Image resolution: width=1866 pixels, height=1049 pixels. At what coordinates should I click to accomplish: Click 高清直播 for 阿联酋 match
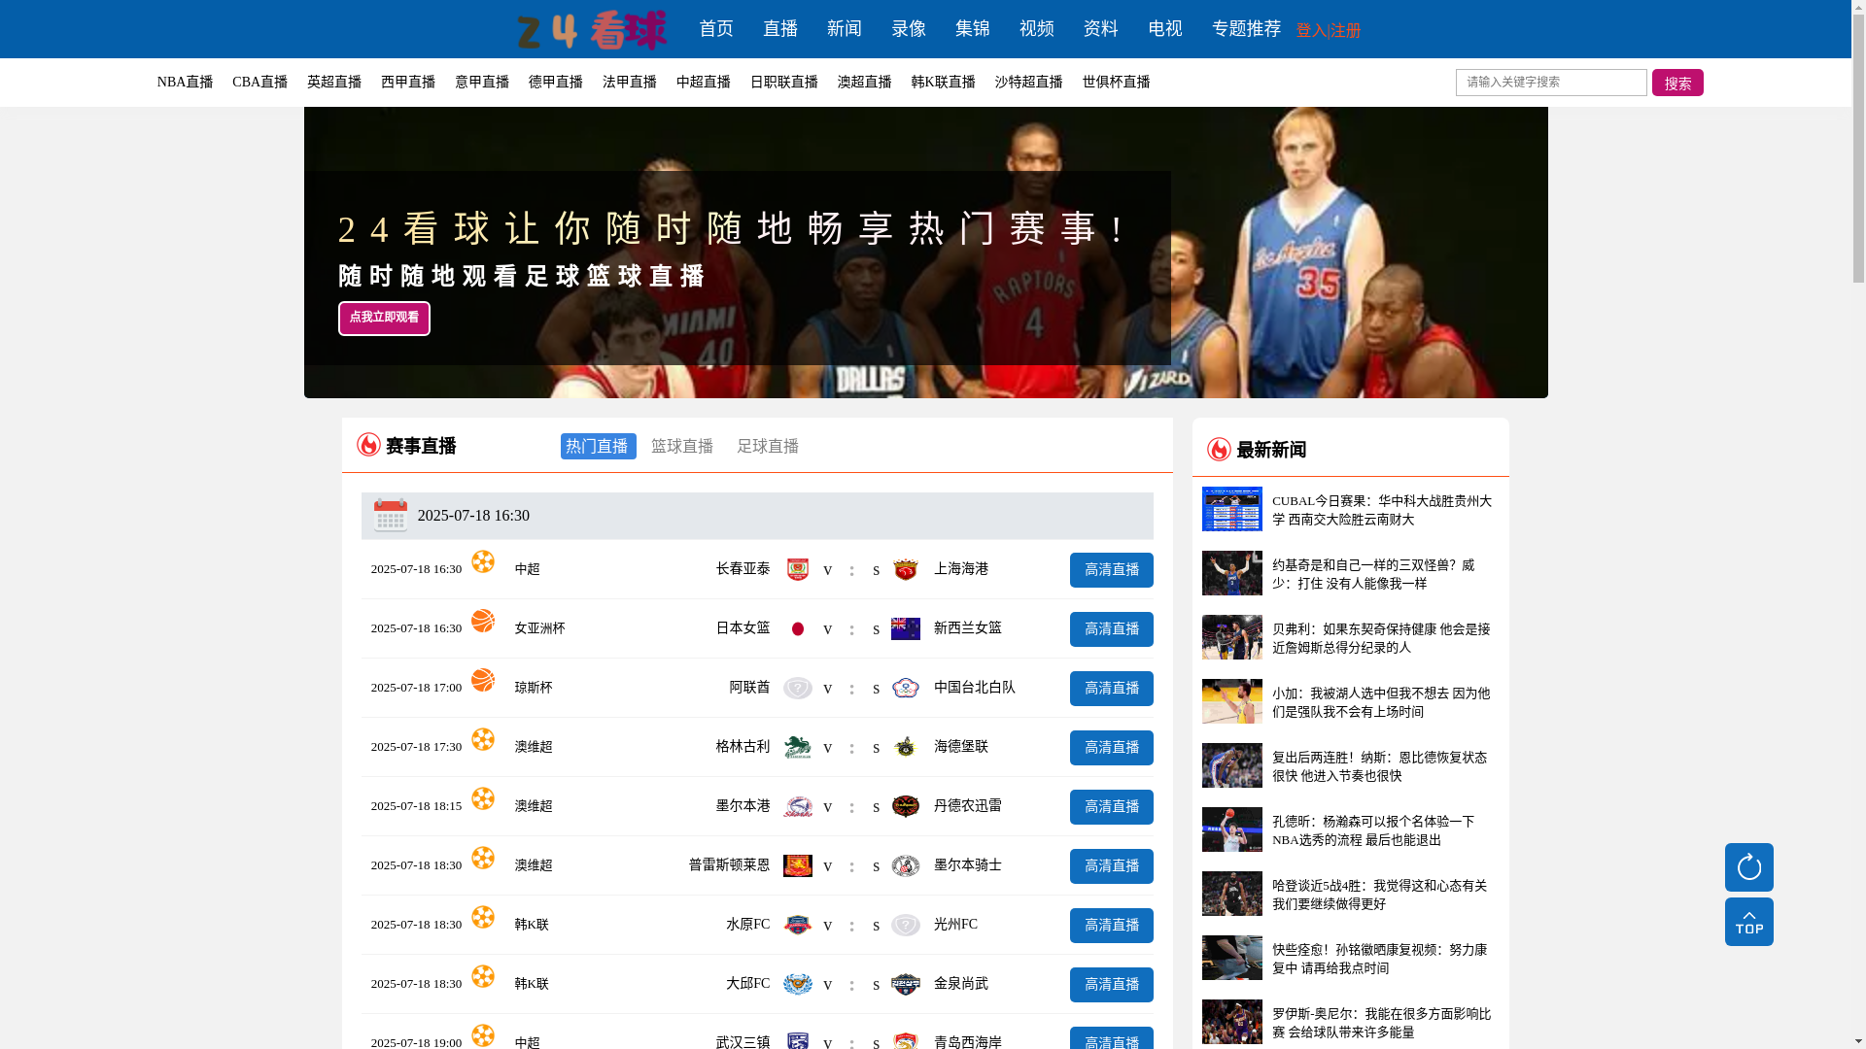click(1112, 689)
